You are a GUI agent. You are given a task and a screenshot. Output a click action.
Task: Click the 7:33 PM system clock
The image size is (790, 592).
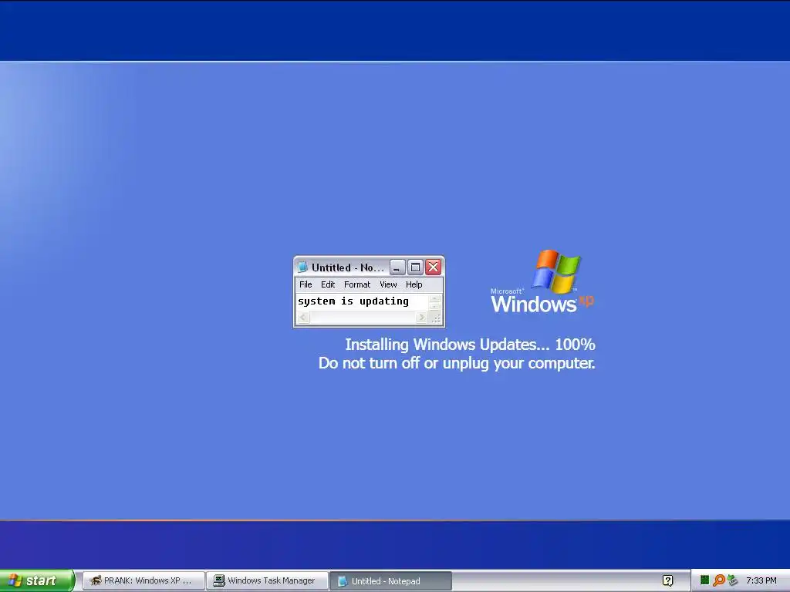[x=761, y=580]
